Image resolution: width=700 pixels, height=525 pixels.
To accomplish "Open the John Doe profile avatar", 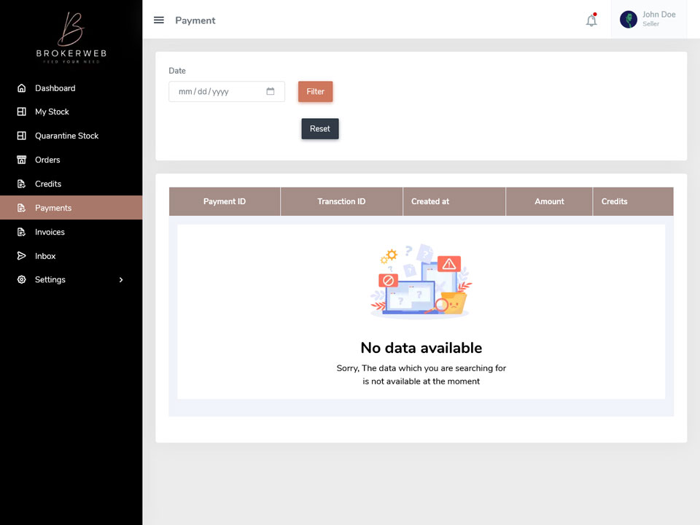I will (628, 20).
